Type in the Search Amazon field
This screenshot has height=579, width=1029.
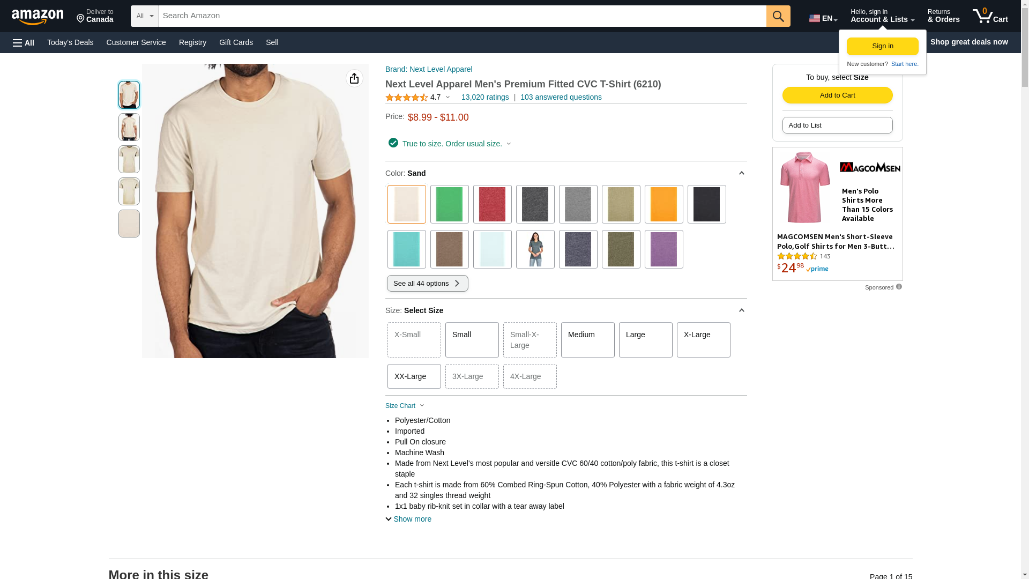pos(462,16)
